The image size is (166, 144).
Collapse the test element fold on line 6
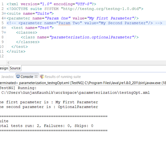(4, 28)
